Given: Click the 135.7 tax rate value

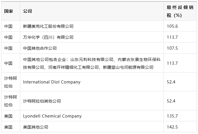Looking at the screenshot, I should coord(172,116).
